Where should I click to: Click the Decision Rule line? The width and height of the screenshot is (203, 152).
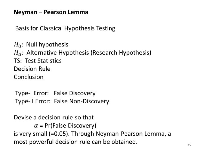pyautogui.click(x=32, y=69)
